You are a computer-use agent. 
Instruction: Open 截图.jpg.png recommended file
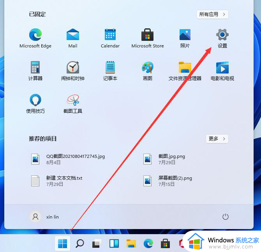164,159
